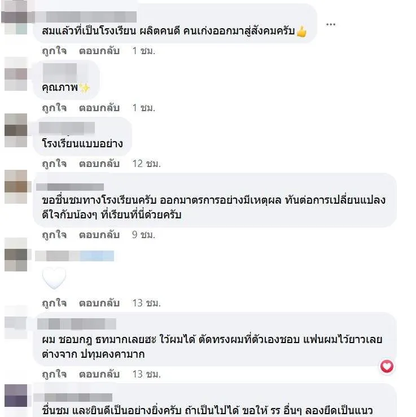
Task: Reply to the 'ผม ชอบกฎ' comment
Action: tap(99, 374)
